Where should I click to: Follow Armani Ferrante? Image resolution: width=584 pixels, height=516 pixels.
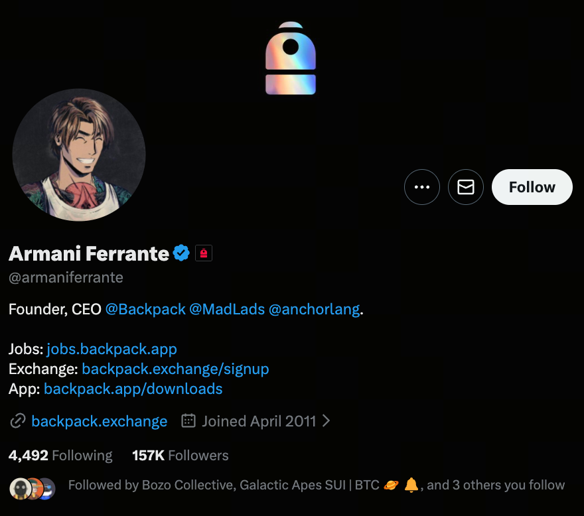(532, 187)
